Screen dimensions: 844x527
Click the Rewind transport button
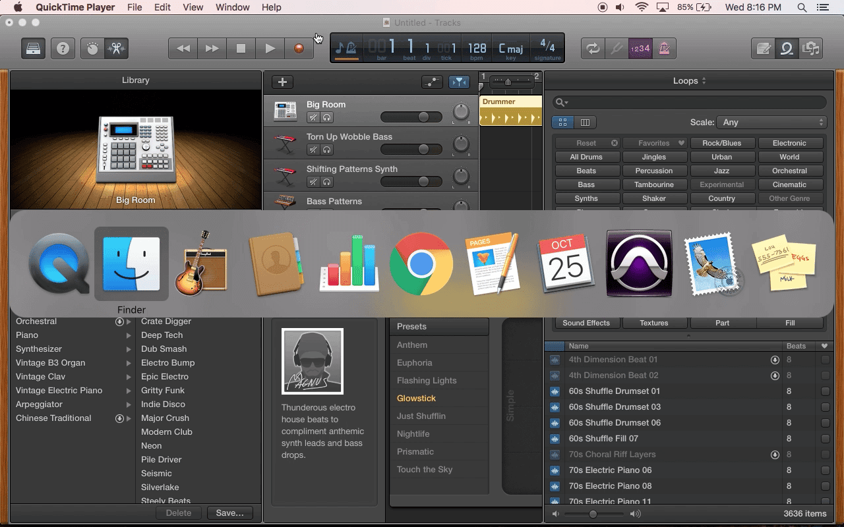coord(183,48)
